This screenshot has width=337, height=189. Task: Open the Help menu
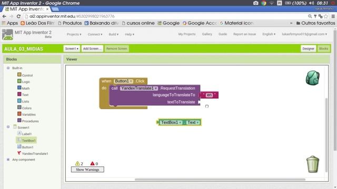tap(130, 34)
